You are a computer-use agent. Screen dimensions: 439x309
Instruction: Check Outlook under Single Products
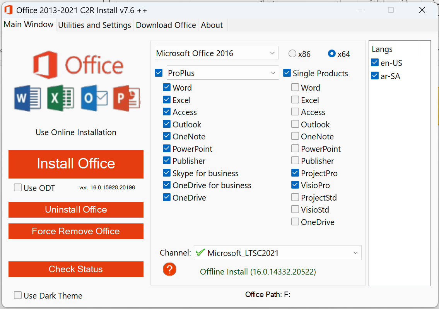(295, 124)
